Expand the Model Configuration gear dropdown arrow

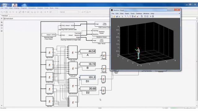pos(26,12)
